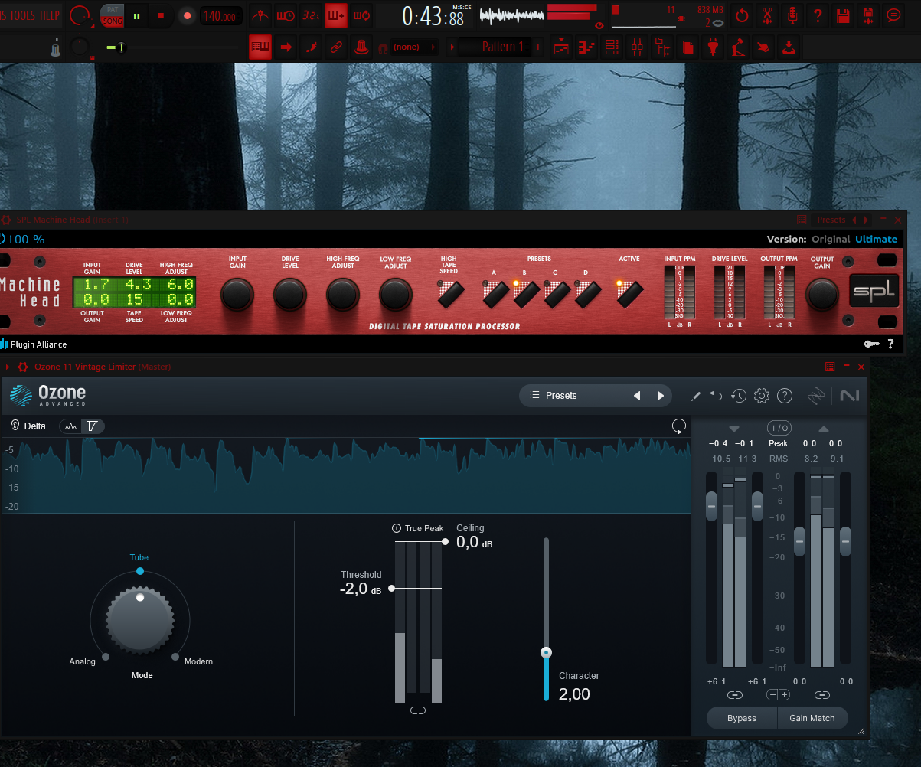Toggle Delta listen button in Ozone

[28, 426]
